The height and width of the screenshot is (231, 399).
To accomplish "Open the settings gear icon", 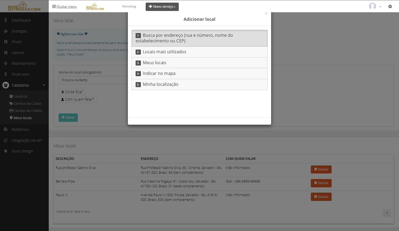I will coord(390,7).
